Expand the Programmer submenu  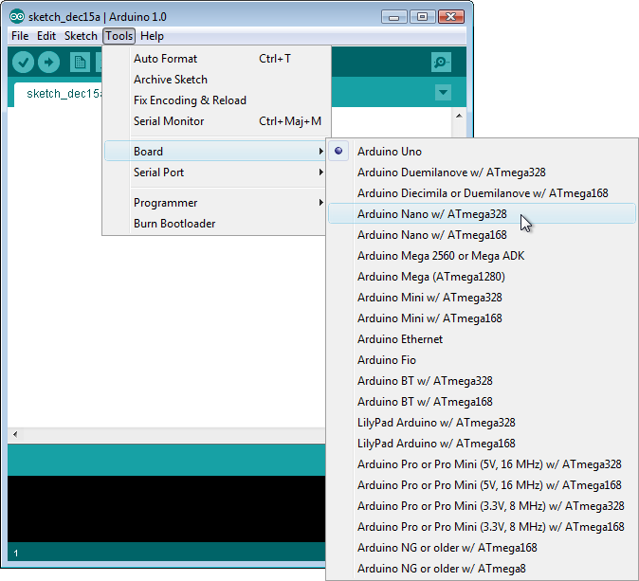(x=215, y=203)
